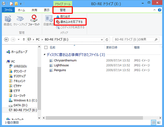The height and width of the screenshot is (127, 164).
Task: Open the recent locations dropdown arrow
Action: [19, 40]
